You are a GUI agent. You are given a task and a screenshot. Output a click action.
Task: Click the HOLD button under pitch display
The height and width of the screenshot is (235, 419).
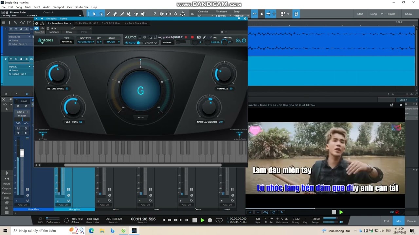pyautogui.click(x=141, y=117)
